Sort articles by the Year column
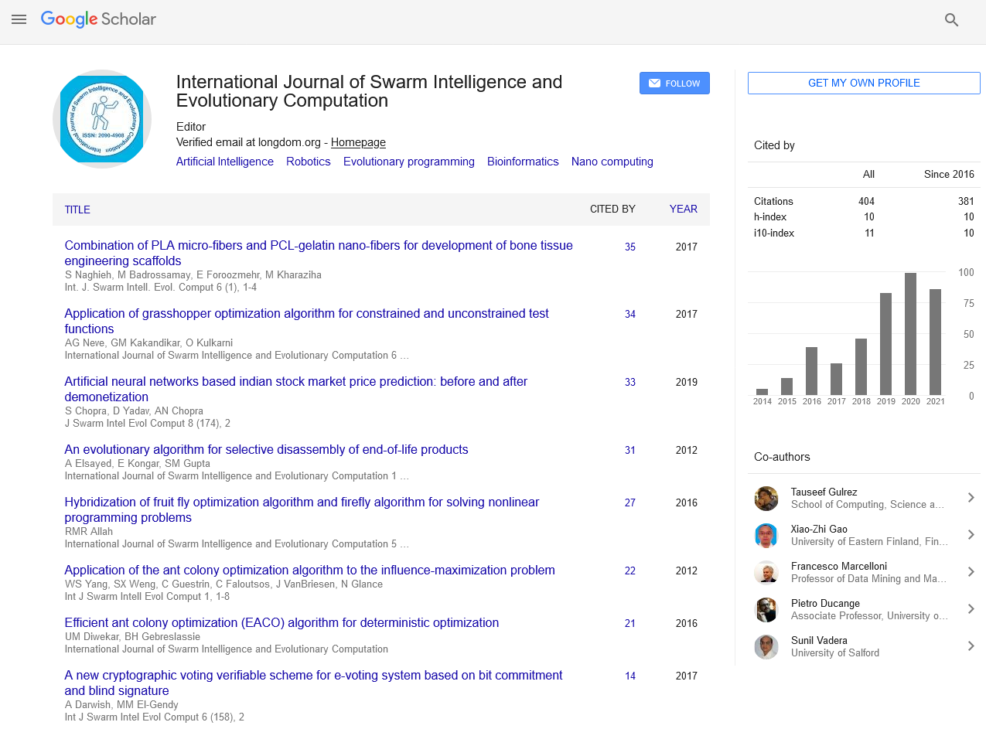986x729 pixels. 683,209
